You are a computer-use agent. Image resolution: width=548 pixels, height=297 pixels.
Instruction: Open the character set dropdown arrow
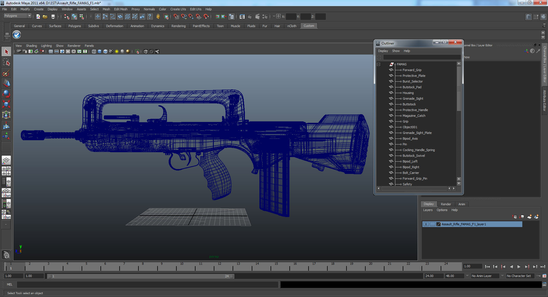pos(503,276)
